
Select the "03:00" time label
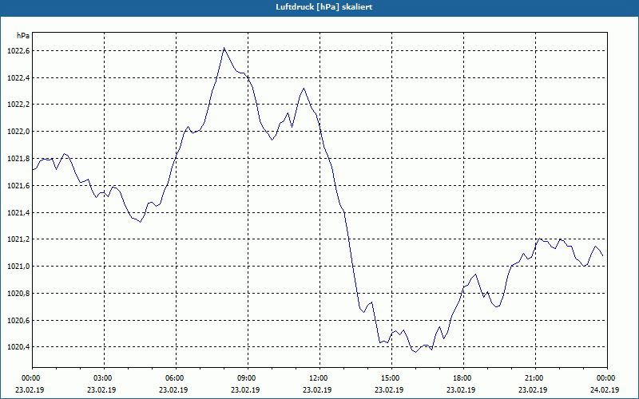[101, 378]
